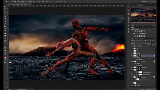
Task: Click the add layer mask icon
Action: coord(144,89)
